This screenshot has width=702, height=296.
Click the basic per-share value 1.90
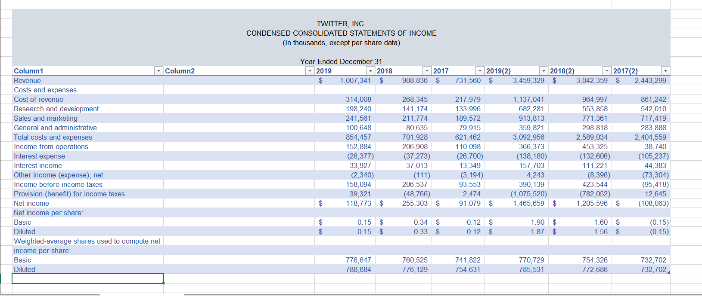tap(537, 222)
